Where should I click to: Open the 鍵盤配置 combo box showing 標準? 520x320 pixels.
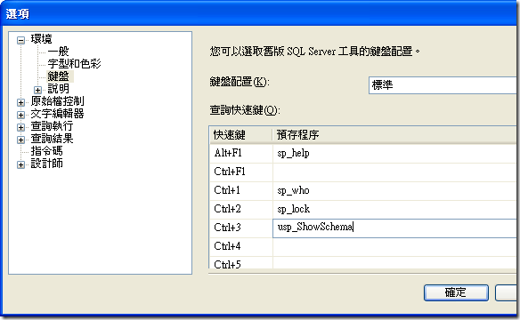click(443, 85)
